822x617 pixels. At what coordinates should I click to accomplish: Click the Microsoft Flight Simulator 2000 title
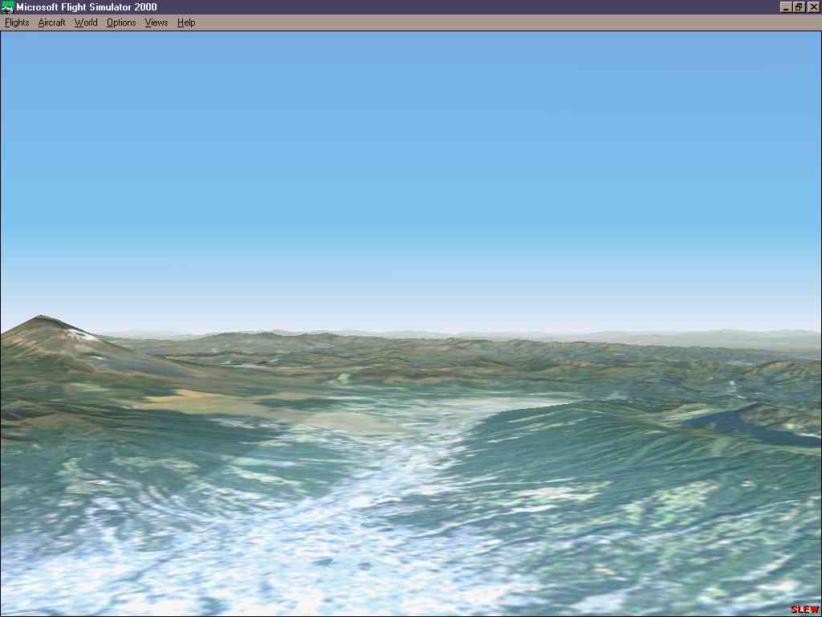87,7
